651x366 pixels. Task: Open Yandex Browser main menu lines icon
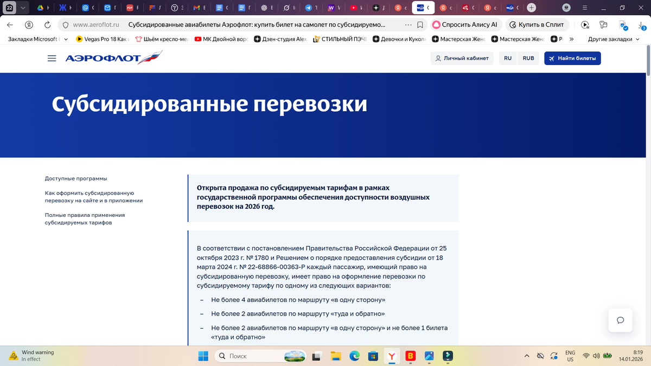(584, 8)
